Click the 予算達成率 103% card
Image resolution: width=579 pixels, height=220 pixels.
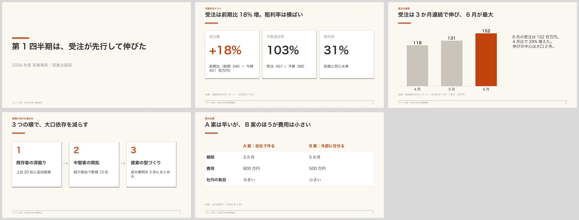tap(289, 54)
